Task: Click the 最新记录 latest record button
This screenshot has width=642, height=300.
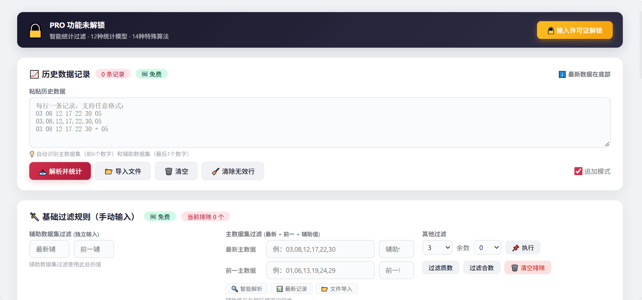Action: click(292, 289)
